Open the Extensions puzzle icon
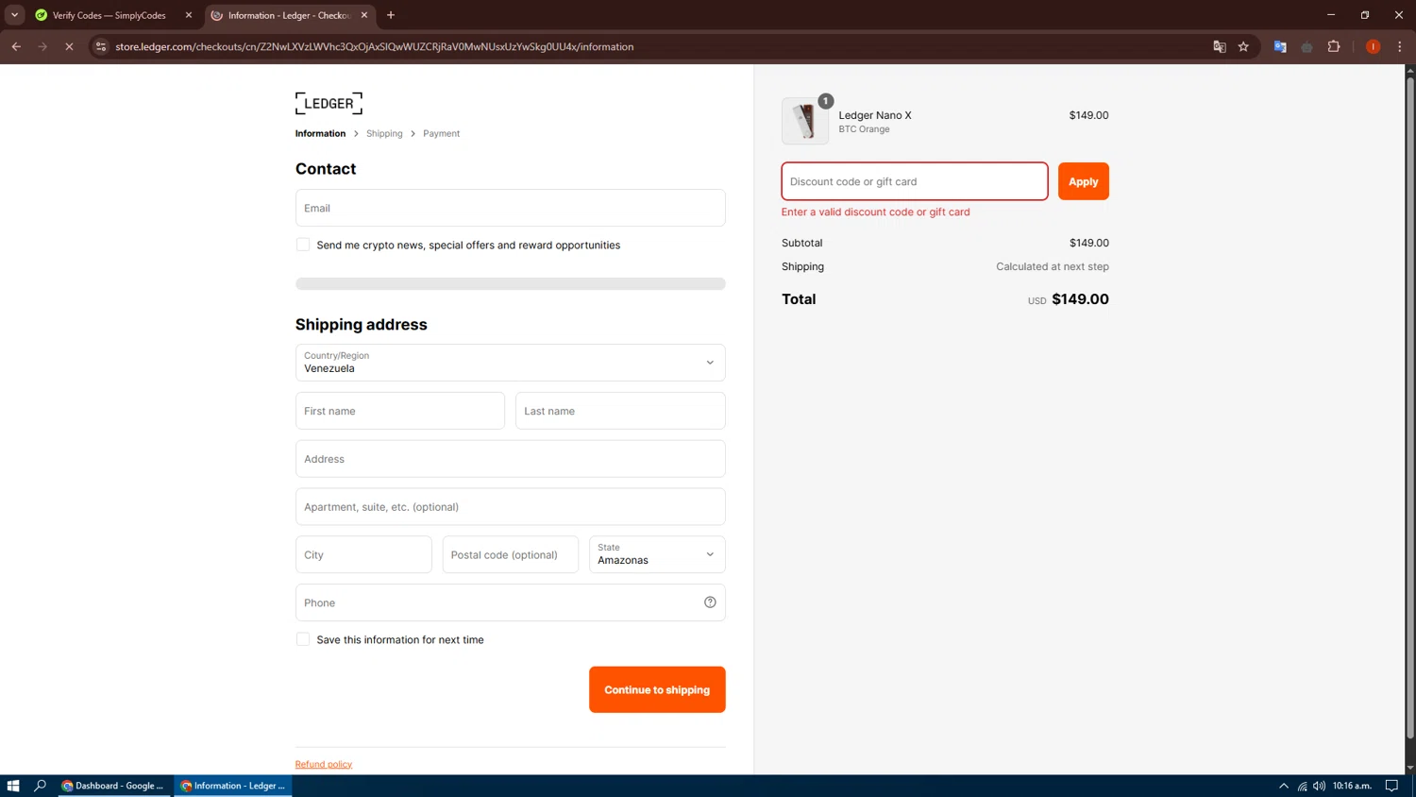 [1334, 46]
